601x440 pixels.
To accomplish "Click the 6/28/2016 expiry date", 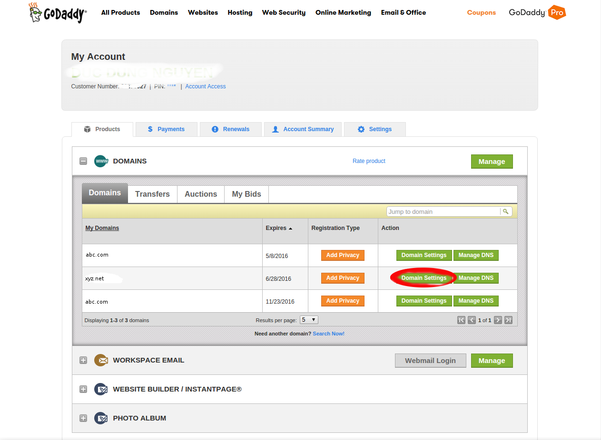I will 278,279.
